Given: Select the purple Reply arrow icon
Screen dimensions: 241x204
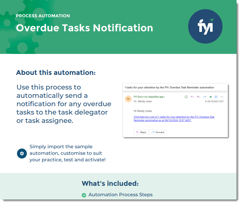Looking at the screenshot, I should (192, 97).
